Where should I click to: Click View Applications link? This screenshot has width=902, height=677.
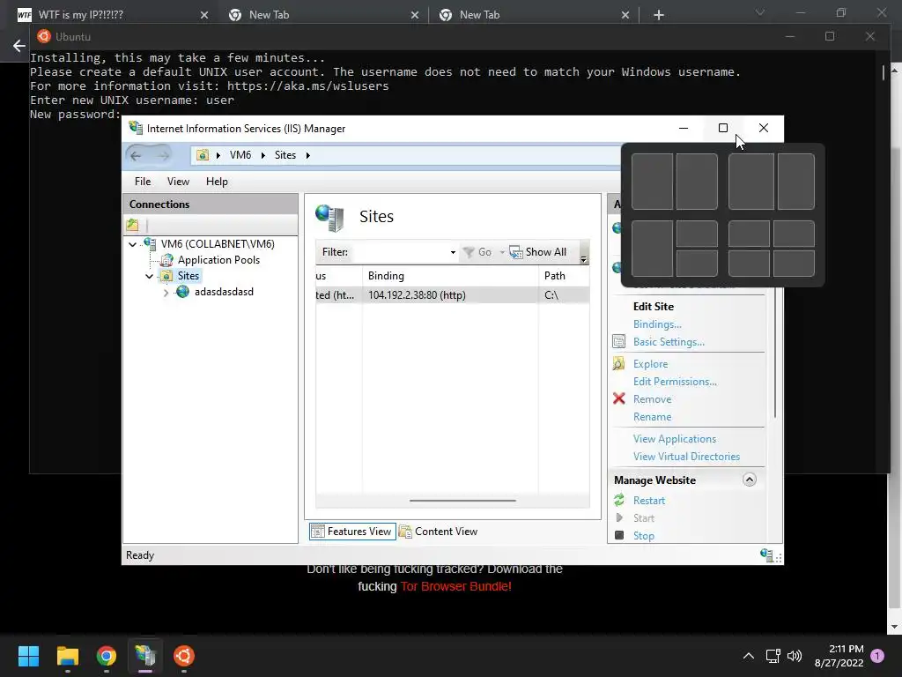click(675, 439)
